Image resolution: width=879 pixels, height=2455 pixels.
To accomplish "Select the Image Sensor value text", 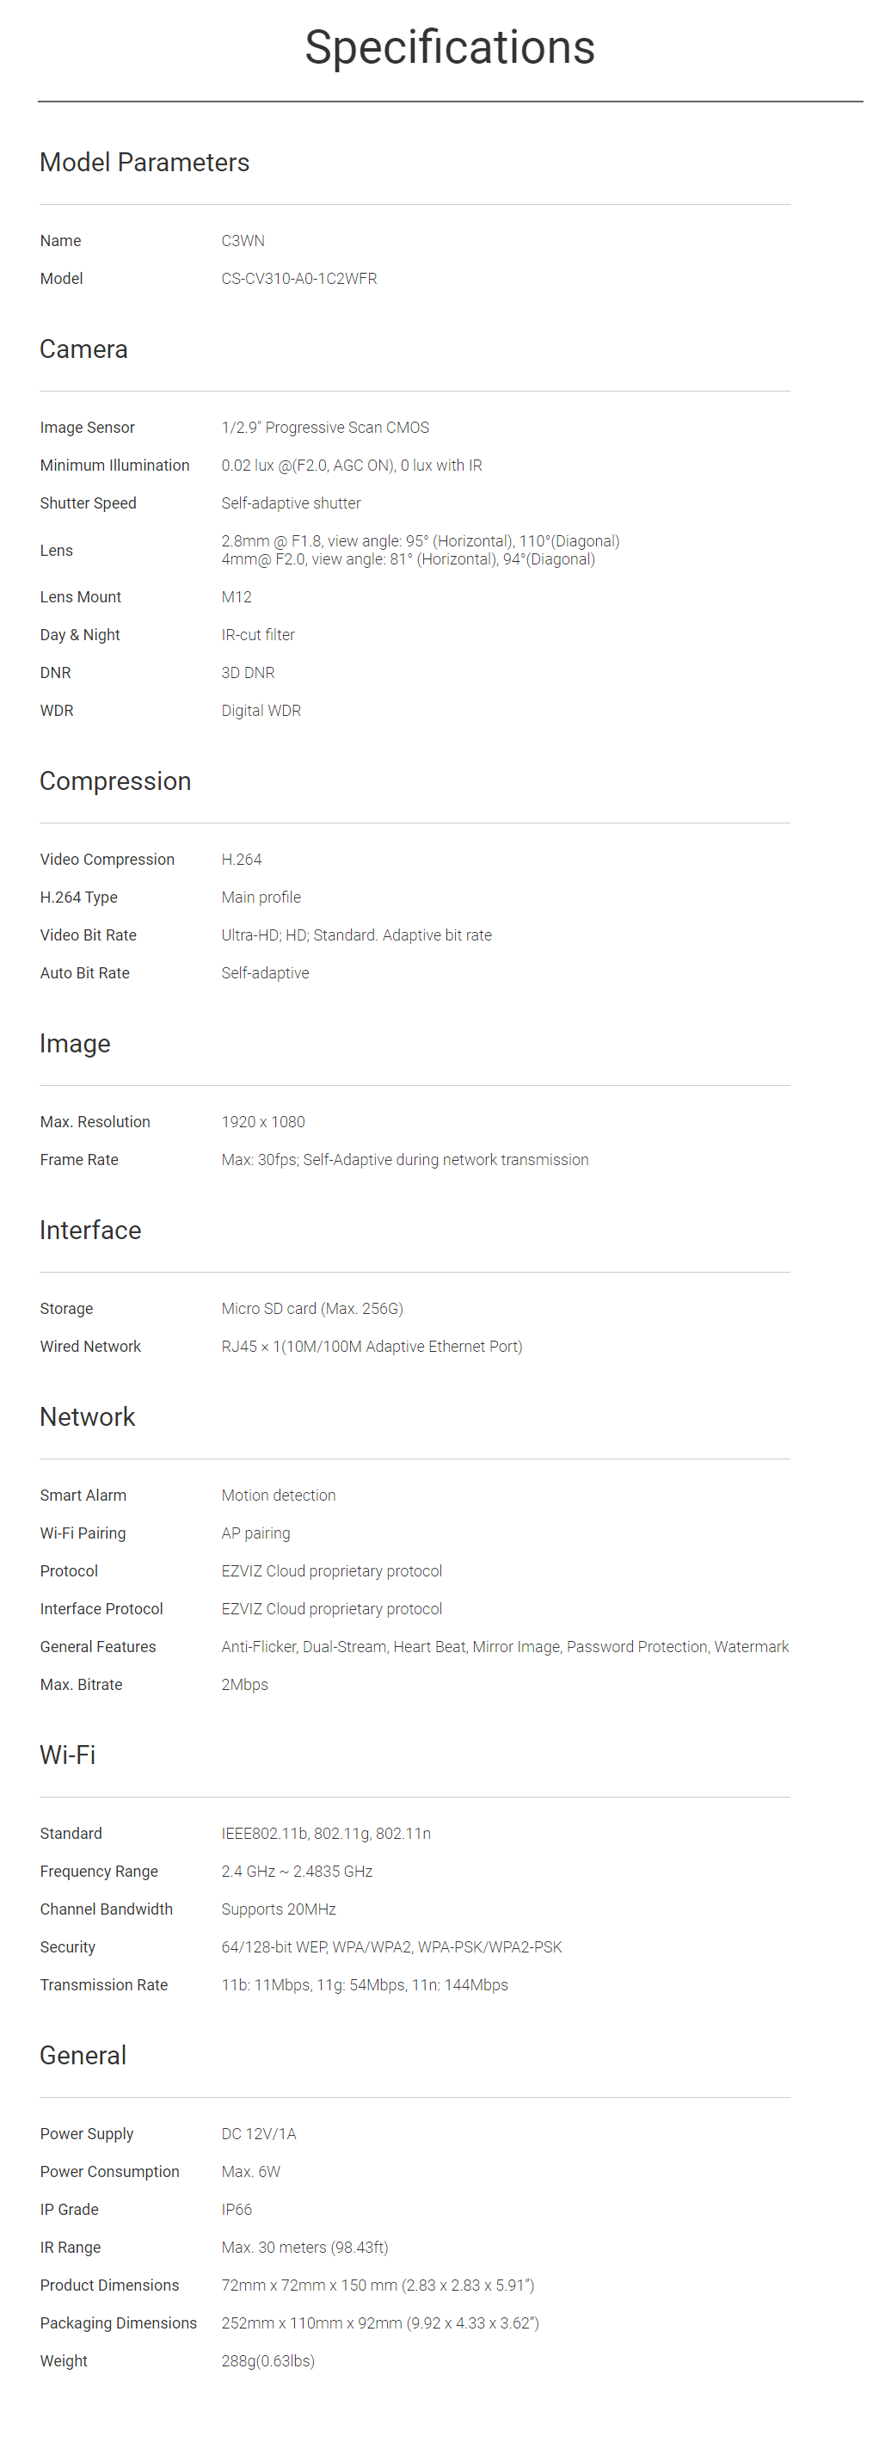I will 326,428.
